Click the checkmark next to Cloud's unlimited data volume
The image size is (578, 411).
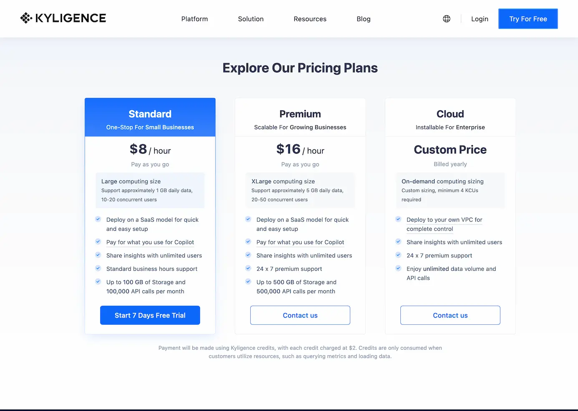pos(398,268)
